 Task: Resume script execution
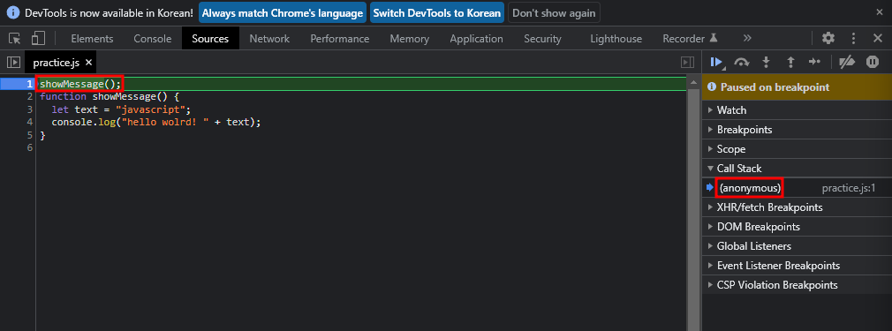717,62
